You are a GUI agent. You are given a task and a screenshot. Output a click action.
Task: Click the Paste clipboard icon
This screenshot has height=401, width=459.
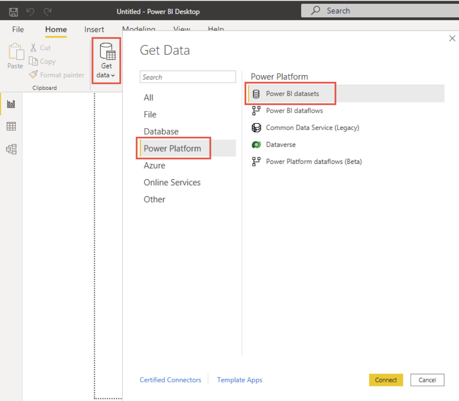pos(16,52)
